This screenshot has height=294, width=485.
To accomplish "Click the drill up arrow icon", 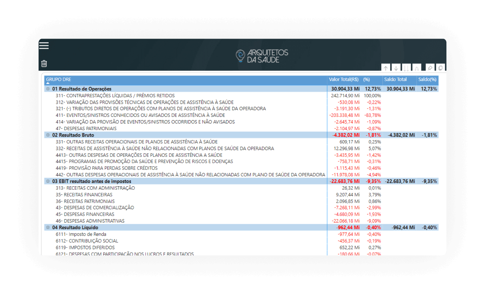I will pyautogui.click(x=386, y=68).
